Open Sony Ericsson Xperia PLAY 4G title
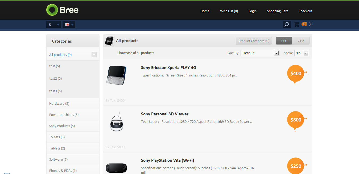This screenshot has width=359, height=174. click(x=168, y=68)
